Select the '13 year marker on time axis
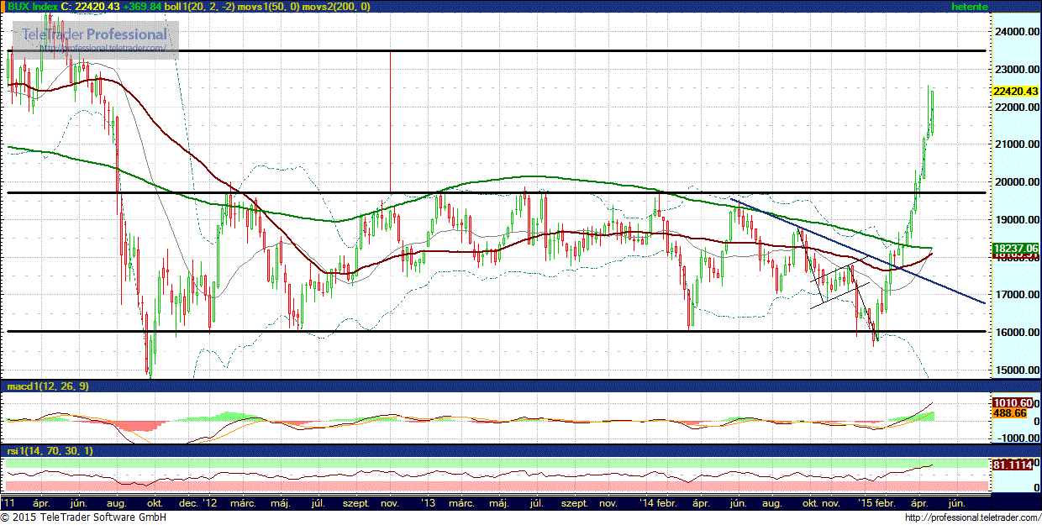Viewport: 1042px width, 525px height. pyautogui.click(x=429, y=502)
